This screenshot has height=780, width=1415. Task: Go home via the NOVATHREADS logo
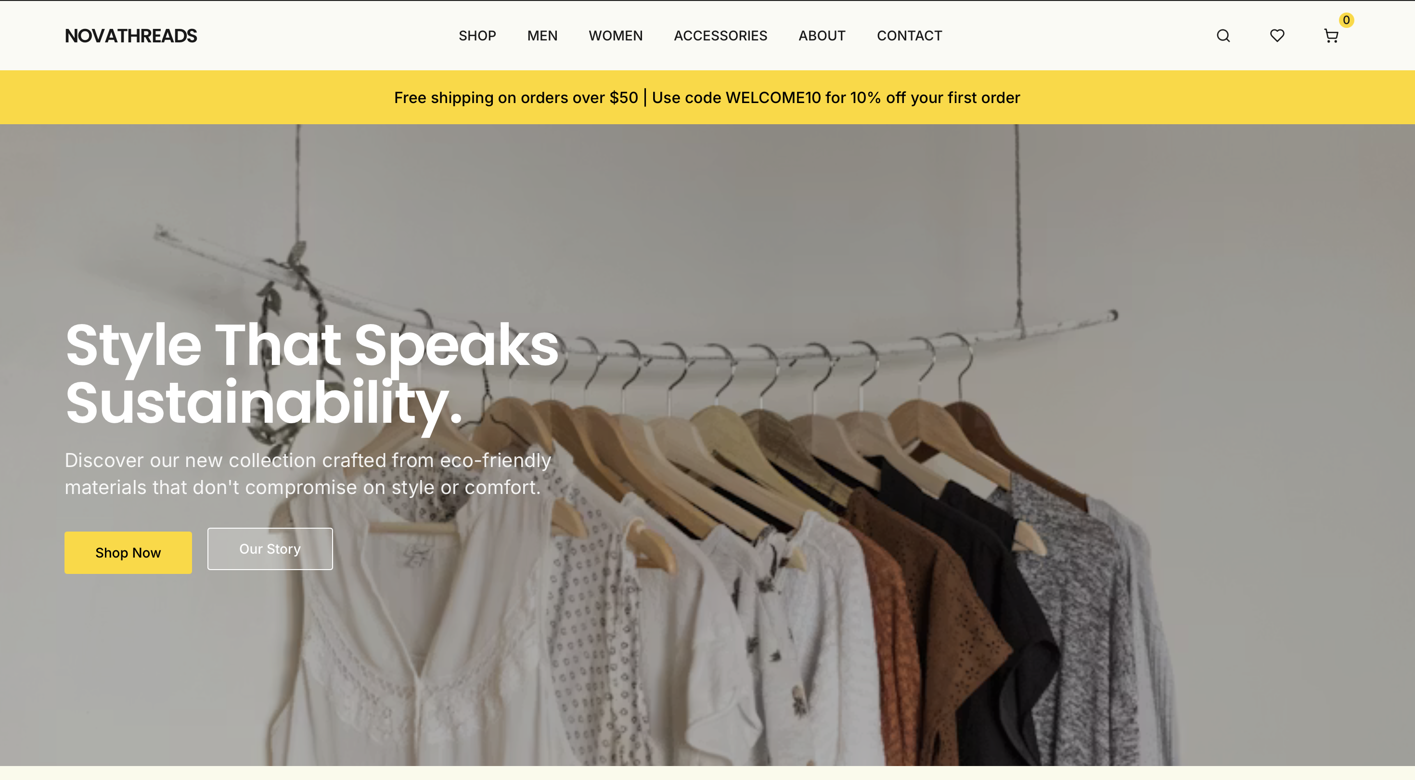click(131, 36)
